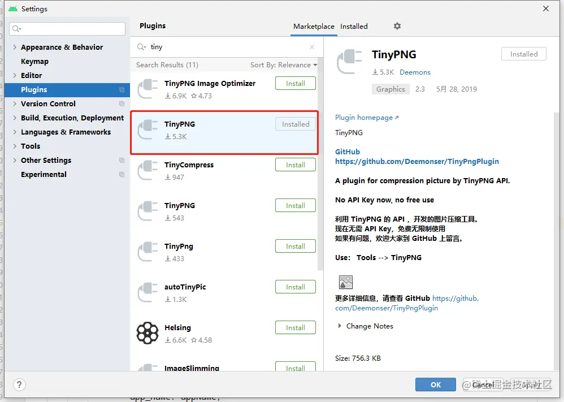The width and height of the screenshot is (564, 402).
Task: Click the Search Results (11) label
Action: tap(167, 65)
